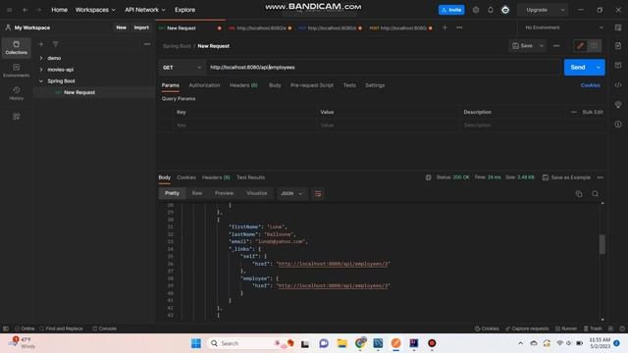Toggle the sidebar from the status bar icon
Image resolution: width=628 pixels, height=353 pixels.
6,328
